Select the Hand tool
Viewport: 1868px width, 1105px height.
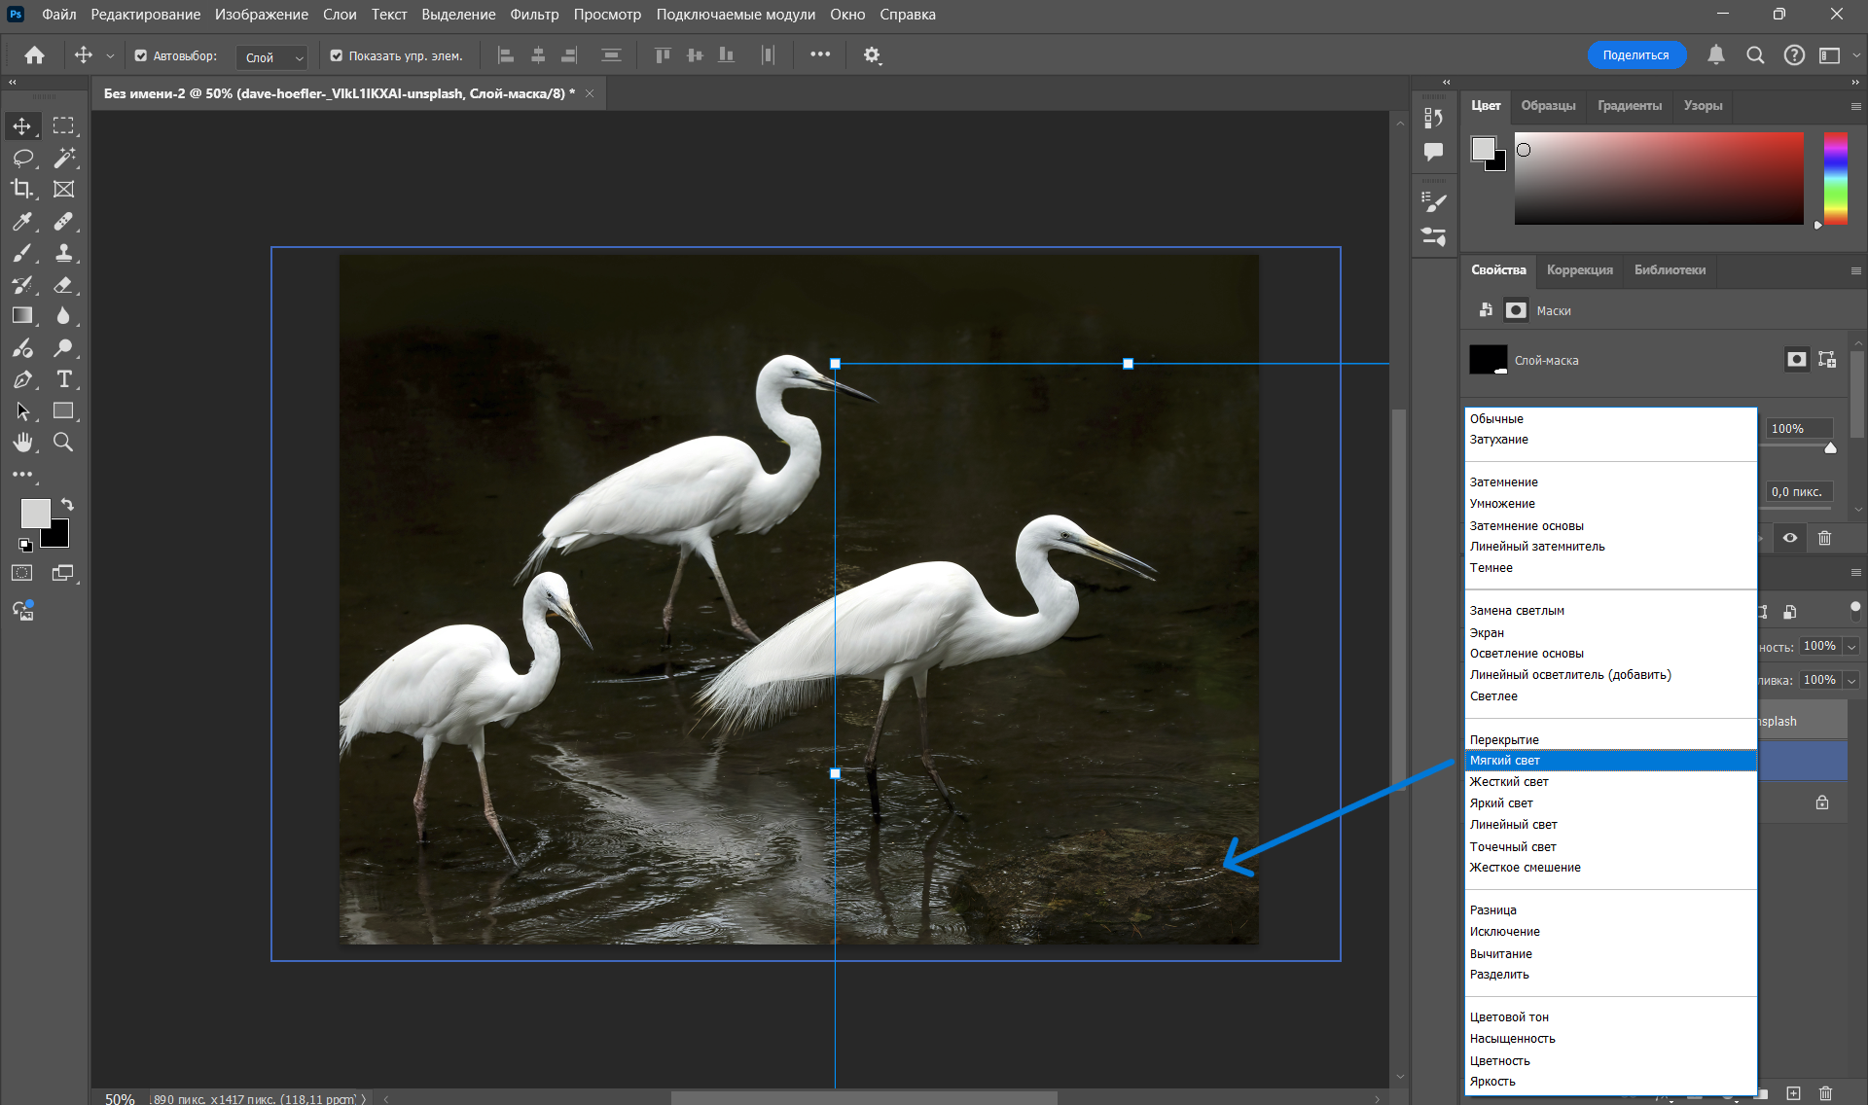click(x=22, y=443)
